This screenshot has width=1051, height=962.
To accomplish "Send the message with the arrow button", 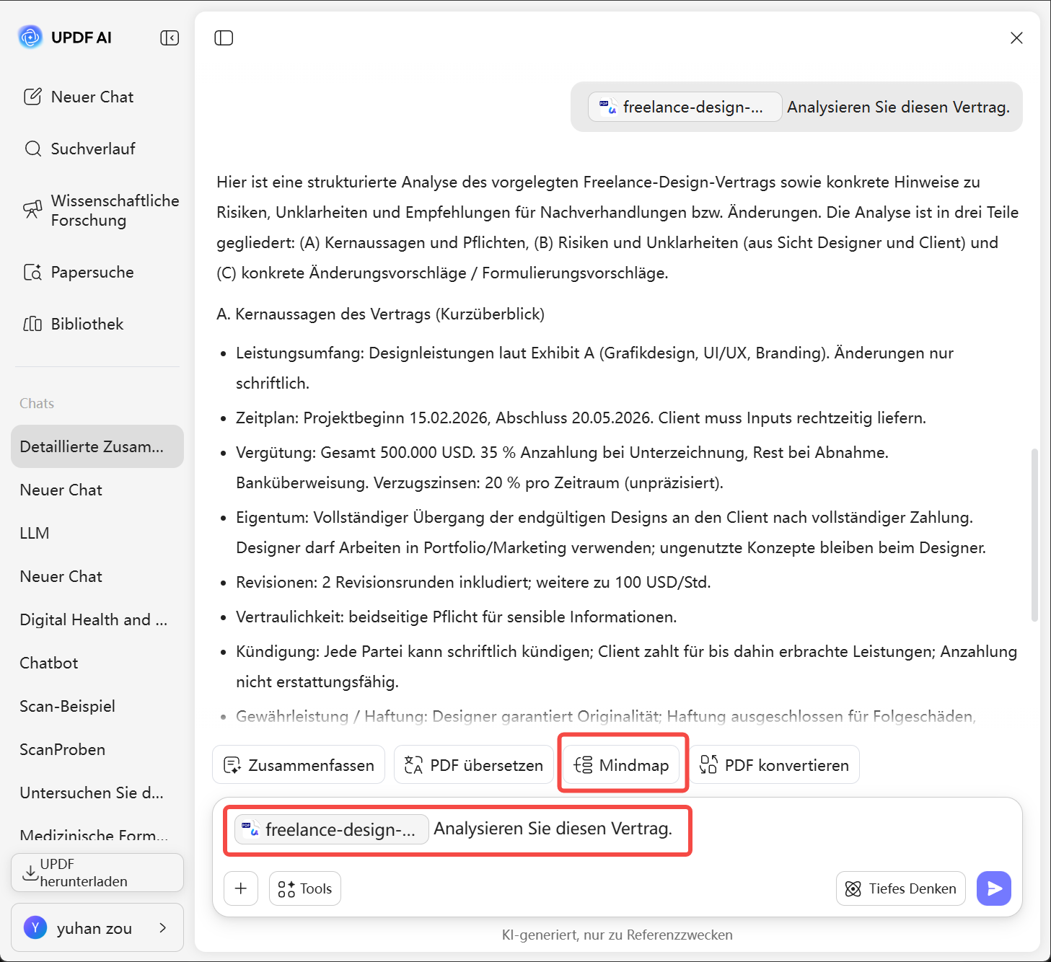I will coord(994,888).
